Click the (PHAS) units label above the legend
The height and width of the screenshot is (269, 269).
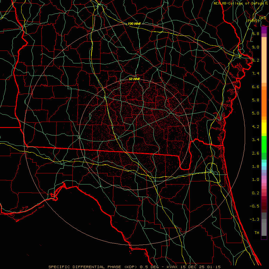[253, 20]
